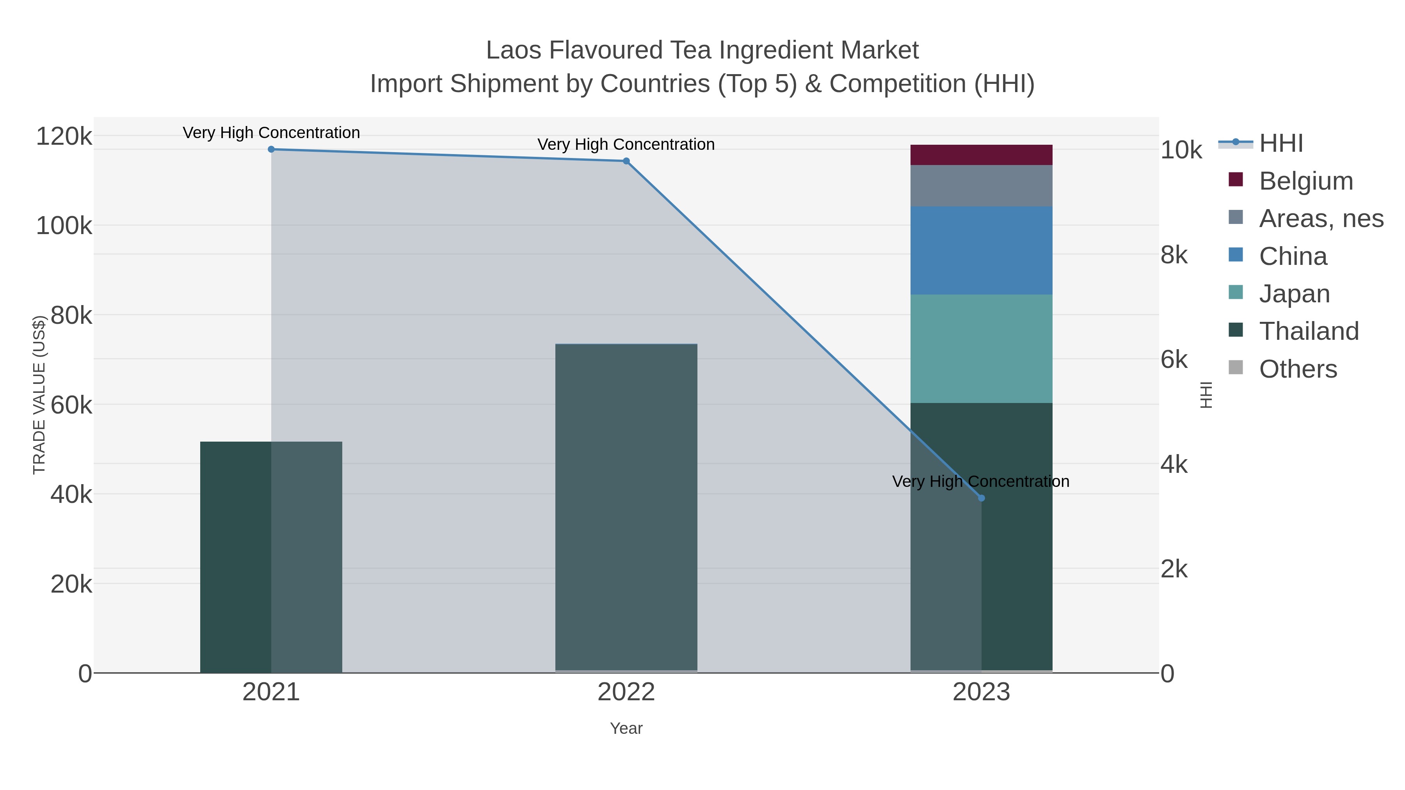Click the China legend color swatch
Viewport: 1405px width, 790px height.
(1235, 255)
